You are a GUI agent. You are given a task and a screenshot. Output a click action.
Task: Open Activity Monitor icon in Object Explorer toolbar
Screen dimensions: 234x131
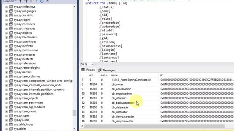pyautogui.click(x=47, y=1)
